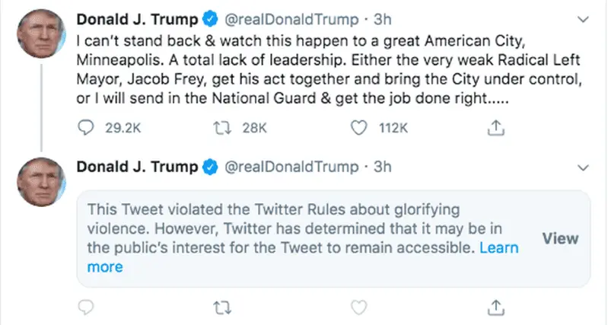Reply to the first Minneapolis tweet
The image size is (608, 325).
click(x=86, y=129)
